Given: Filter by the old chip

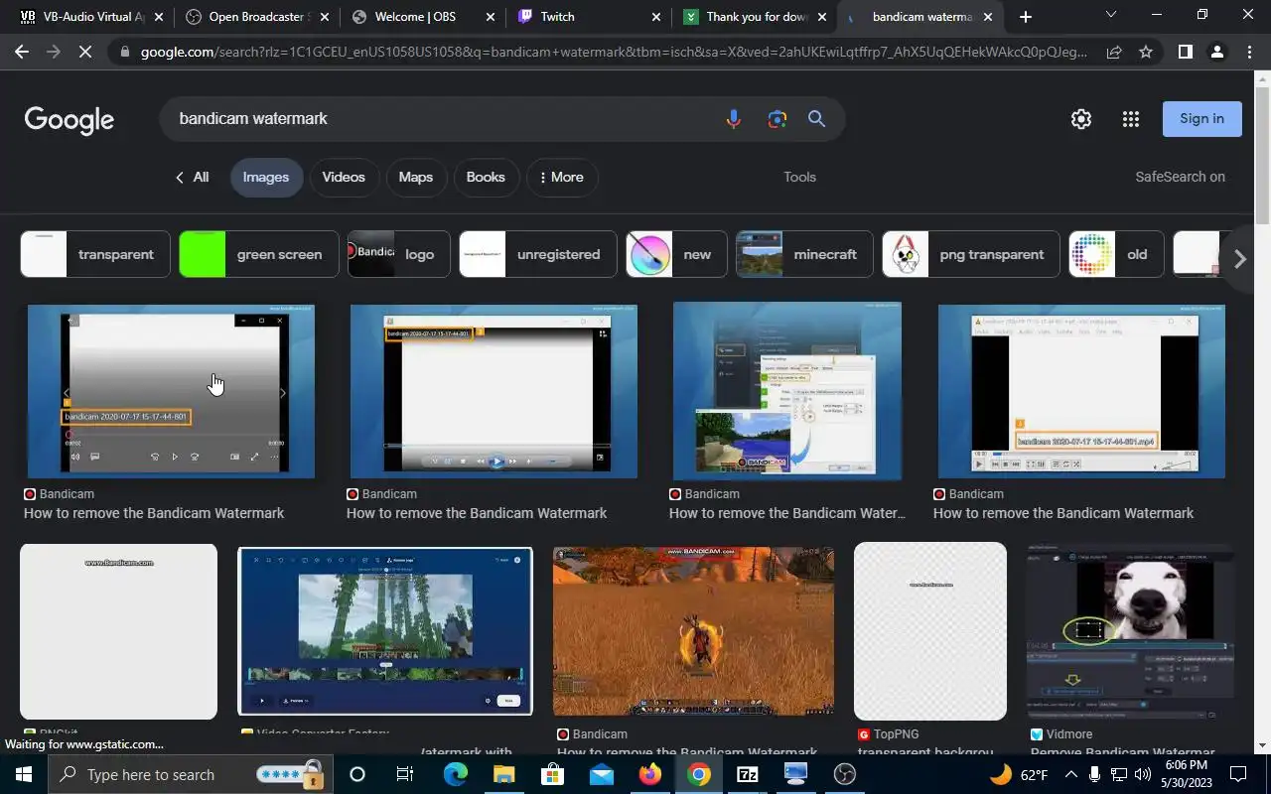Looking at the screenshot, I should tap(1116, 255).
